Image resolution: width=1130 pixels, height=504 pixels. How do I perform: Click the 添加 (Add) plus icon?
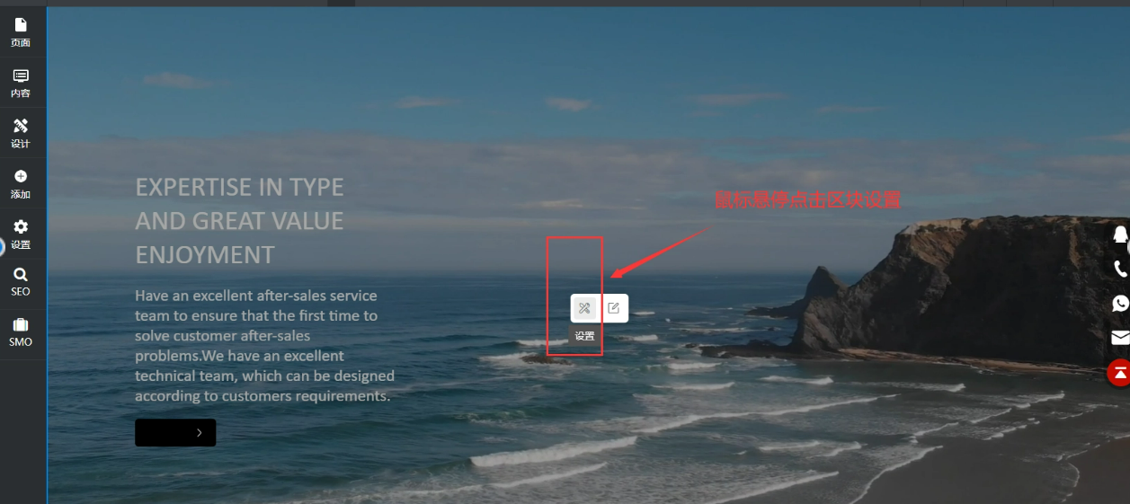21,176
